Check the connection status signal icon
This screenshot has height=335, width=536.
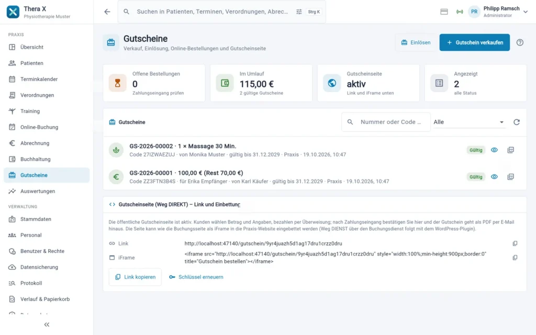[x=460, y=12]
